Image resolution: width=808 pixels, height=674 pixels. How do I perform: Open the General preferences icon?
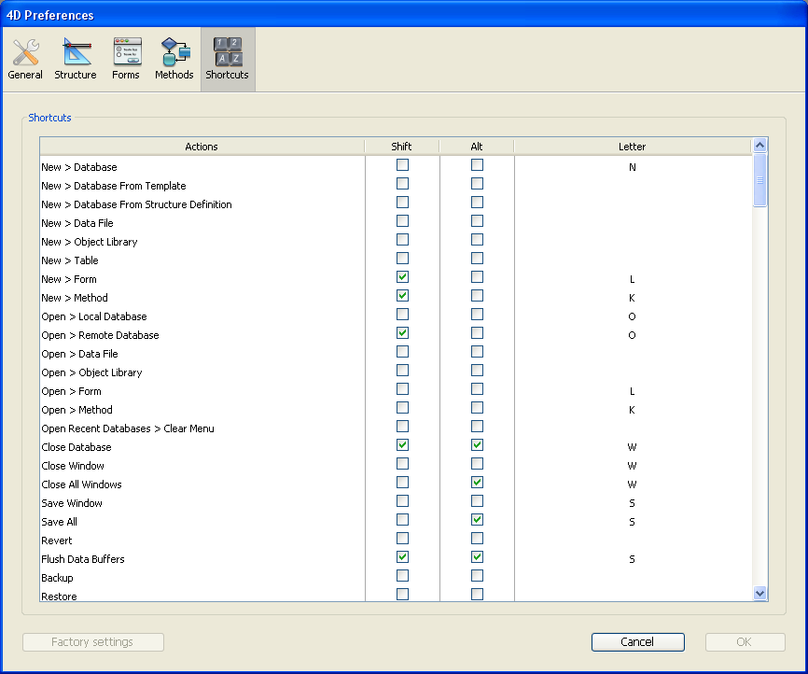(x=25, y=59)
